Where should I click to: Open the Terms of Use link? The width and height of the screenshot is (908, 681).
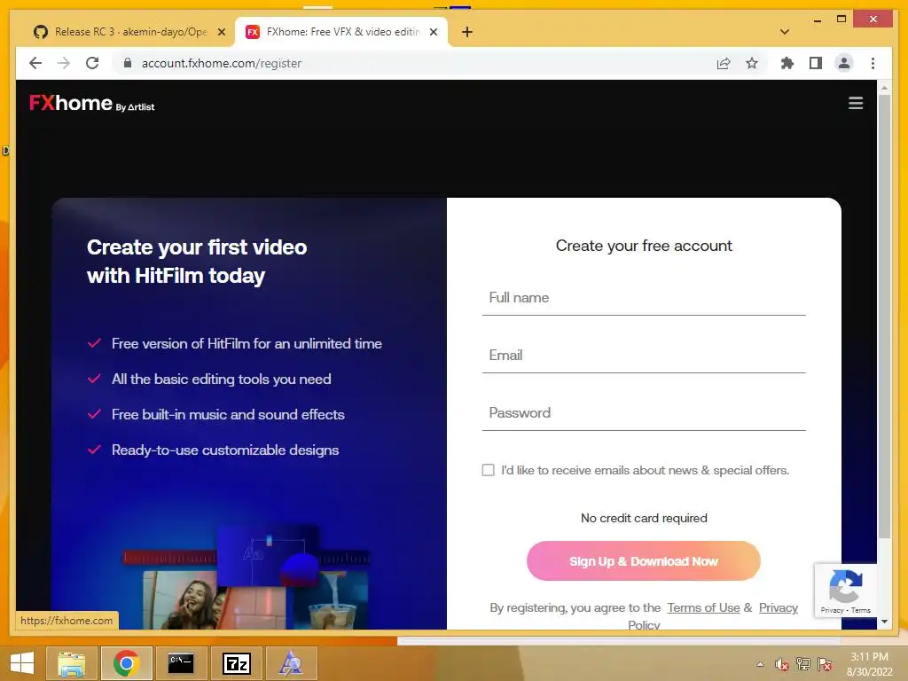[703, 607]
